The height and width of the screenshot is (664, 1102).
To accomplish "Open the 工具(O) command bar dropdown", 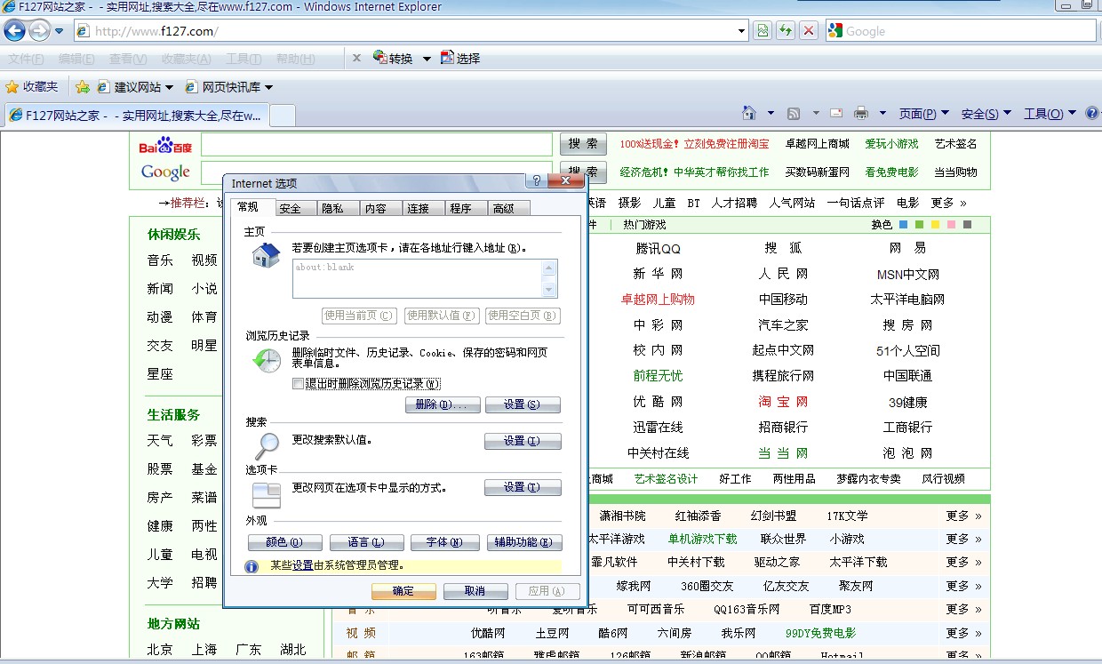I will [x=1050, y=114].
